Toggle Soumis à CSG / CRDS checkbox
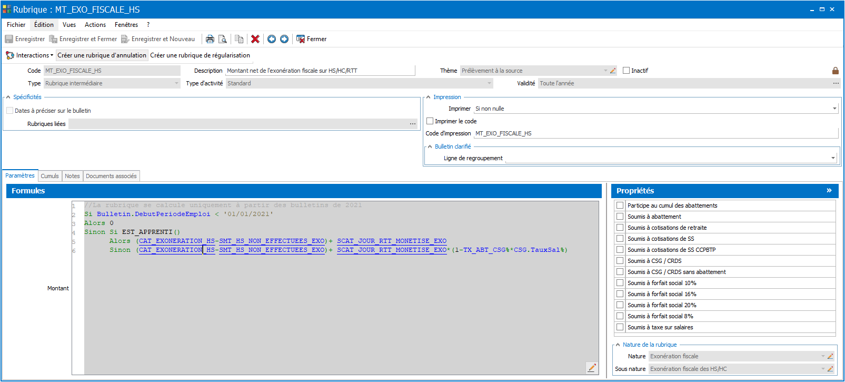 [x=620, y=261]
